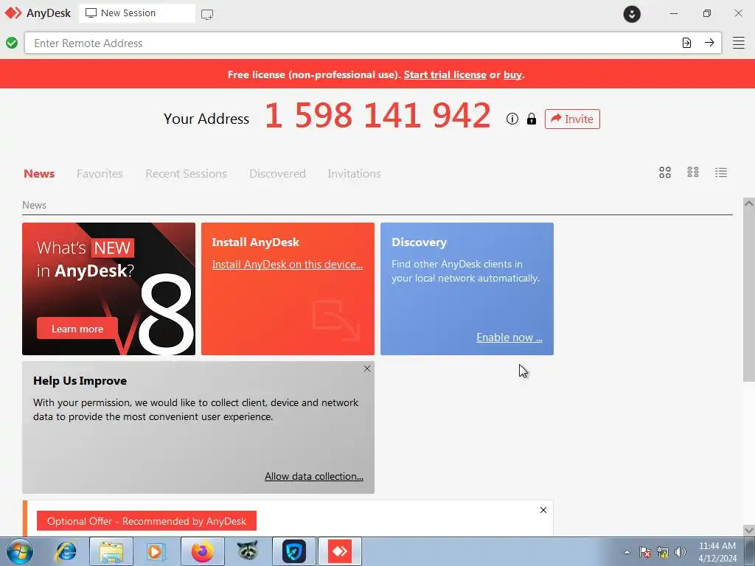
Task: Switch to the Recent Sessions tab
Action: pos(186,174)
